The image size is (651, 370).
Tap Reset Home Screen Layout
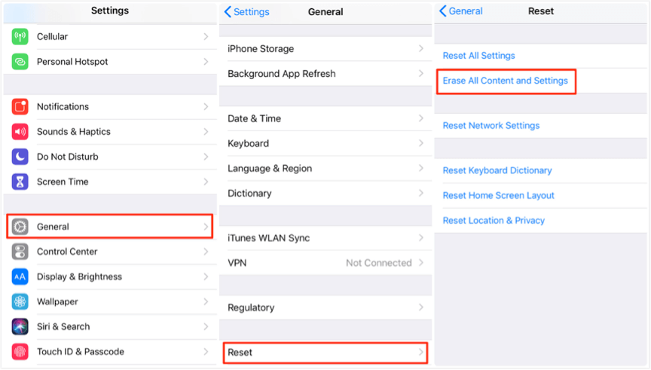click(499, 196)
